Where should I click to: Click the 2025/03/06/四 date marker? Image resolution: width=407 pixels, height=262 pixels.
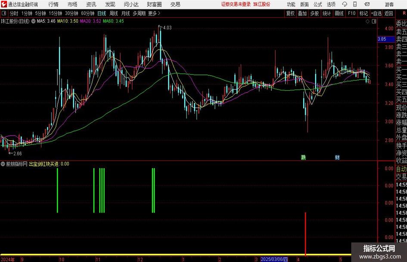[x=274, y=259]
